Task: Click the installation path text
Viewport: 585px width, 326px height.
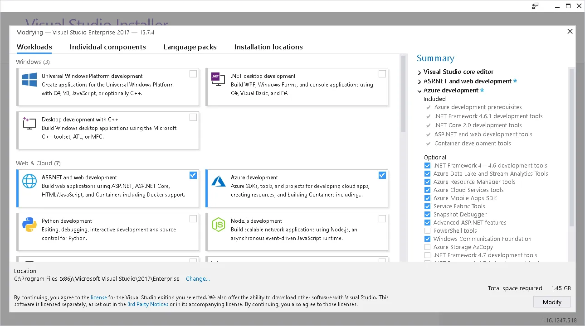Action: 97,279
